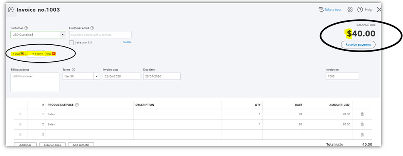The width and height of the screenshot is (403, 156).
Task: Click the Description cell of line 1
Action: [177, 114]
